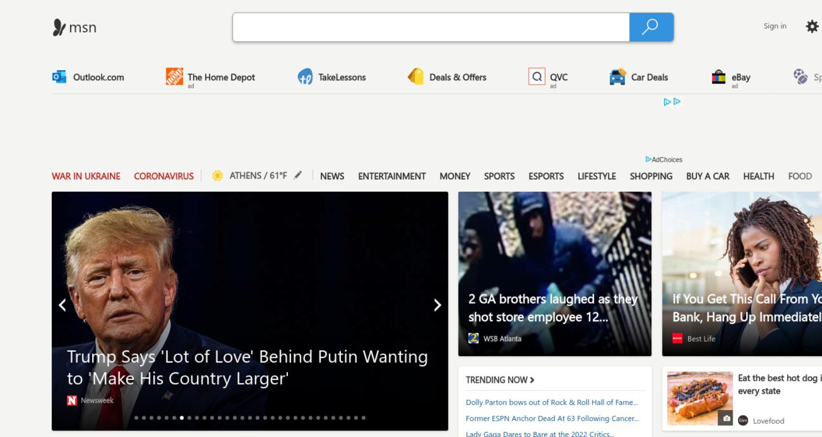Click the Best Life source logo
Viewport: 822px width, 437px height.
(678, 338)
